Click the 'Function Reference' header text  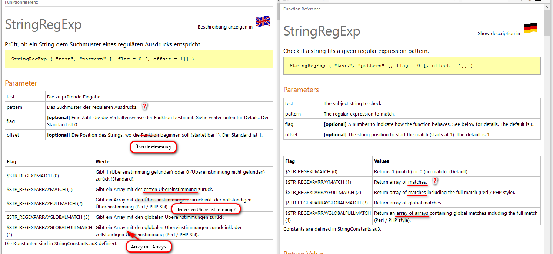tap(302, 9)
